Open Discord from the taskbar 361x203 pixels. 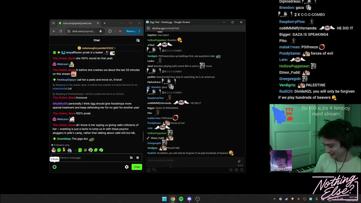click(x=189, y=199)
